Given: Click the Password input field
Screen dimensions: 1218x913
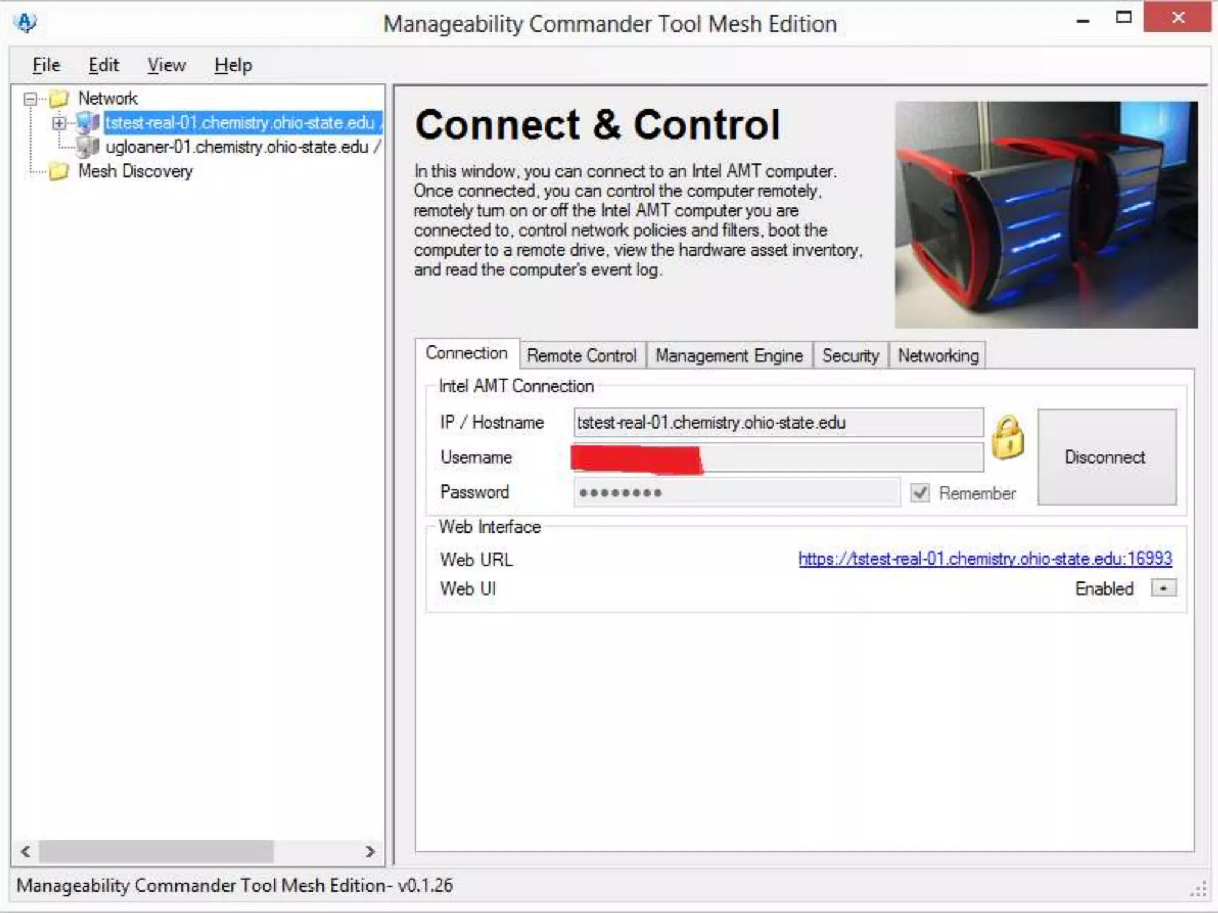Looking at the screenshot, I should (736, 492).
